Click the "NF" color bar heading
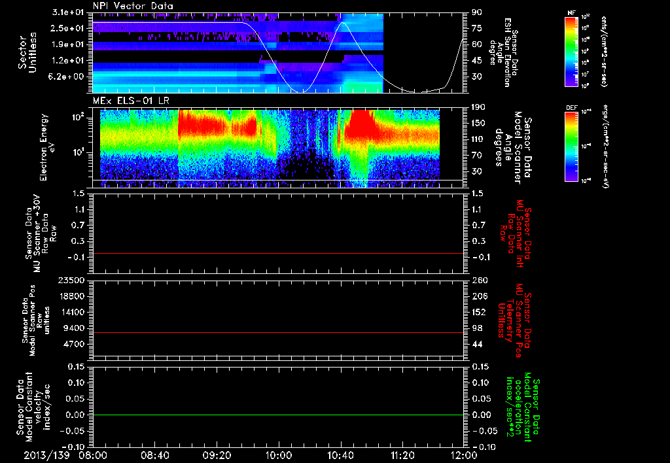Image resolution: width=670 pixels, height=463 pixels. [x=571, y=13]
